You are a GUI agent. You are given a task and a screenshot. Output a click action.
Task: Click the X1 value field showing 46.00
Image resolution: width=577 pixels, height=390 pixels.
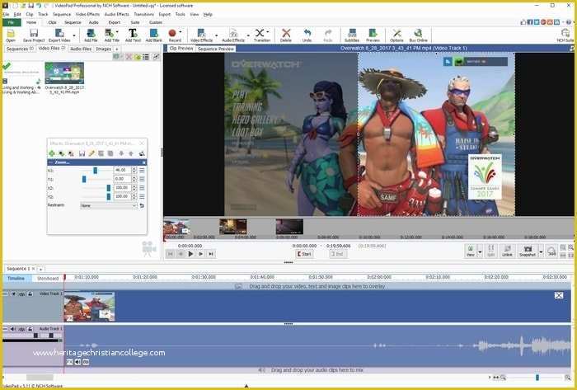pyautogui.click(x=122, y=171)
